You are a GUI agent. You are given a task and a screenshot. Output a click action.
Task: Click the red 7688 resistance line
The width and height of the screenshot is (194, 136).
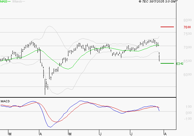(167, 27)
